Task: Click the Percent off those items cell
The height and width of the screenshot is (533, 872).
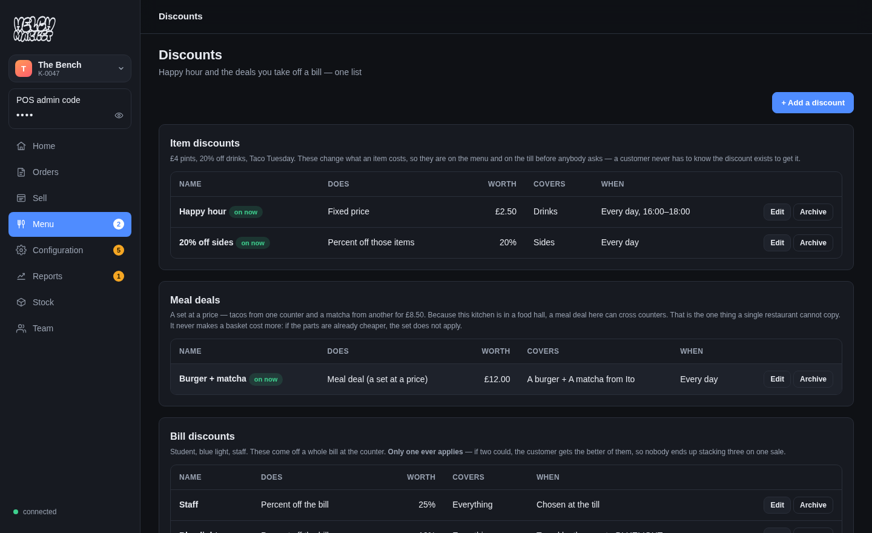Action: [x=371, y=242]
